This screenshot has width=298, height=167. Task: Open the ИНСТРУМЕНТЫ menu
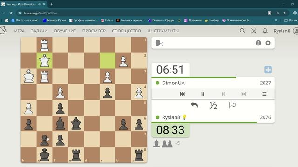point(163,31)
